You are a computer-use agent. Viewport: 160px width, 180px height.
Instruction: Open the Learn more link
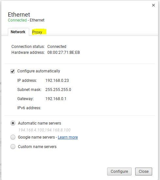[68, 137]
